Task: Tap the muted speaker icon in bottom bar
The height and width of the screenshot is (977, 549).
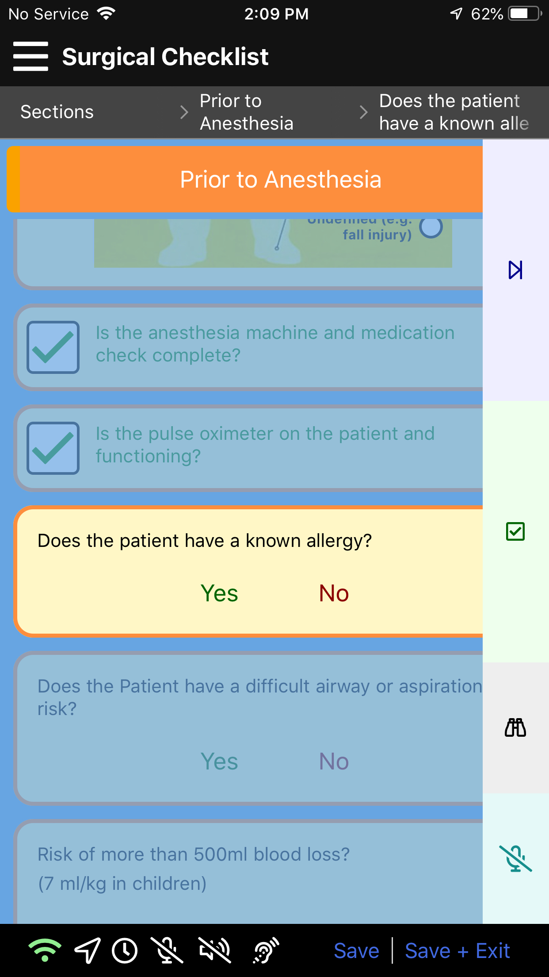Action: (x=215, y=950)
